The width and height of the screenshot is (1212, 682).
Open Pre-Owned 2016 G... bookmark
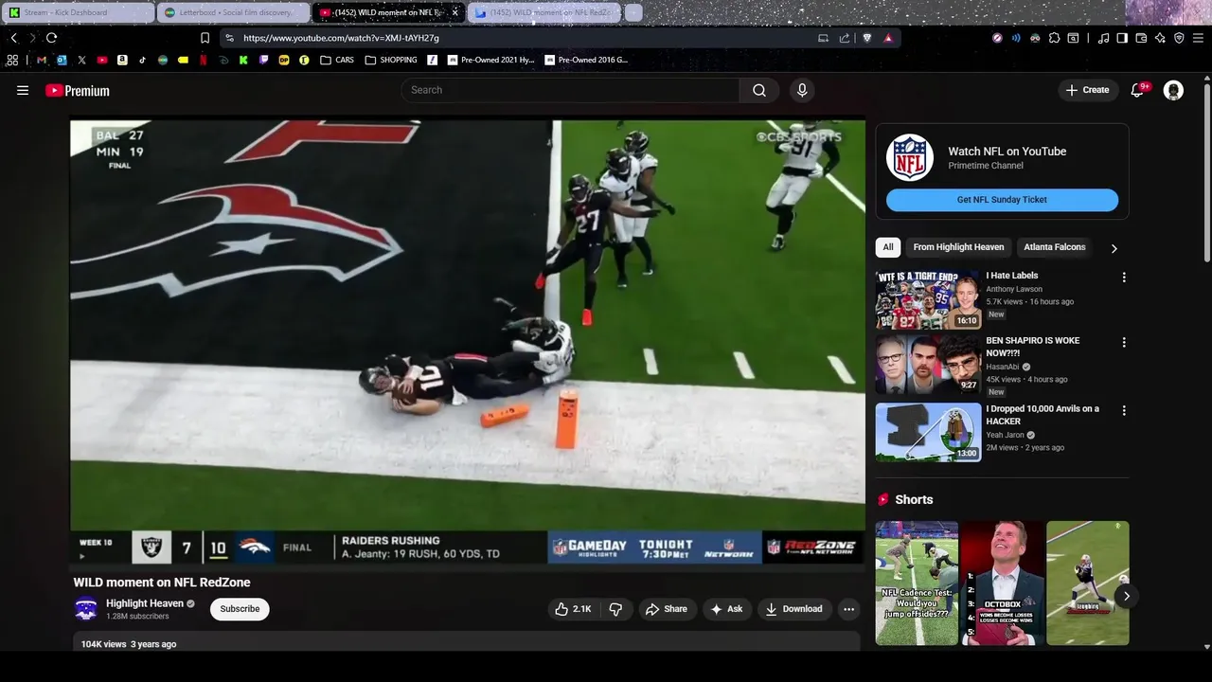pyautogui.click(x=587, y=60)
